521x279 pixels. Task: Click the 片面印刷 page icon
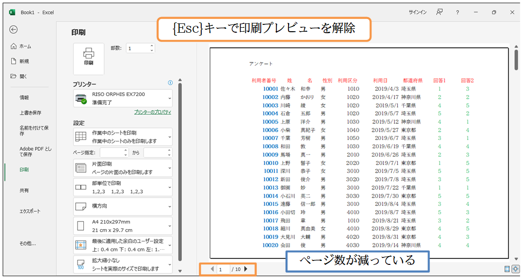(x=81, y=168)
